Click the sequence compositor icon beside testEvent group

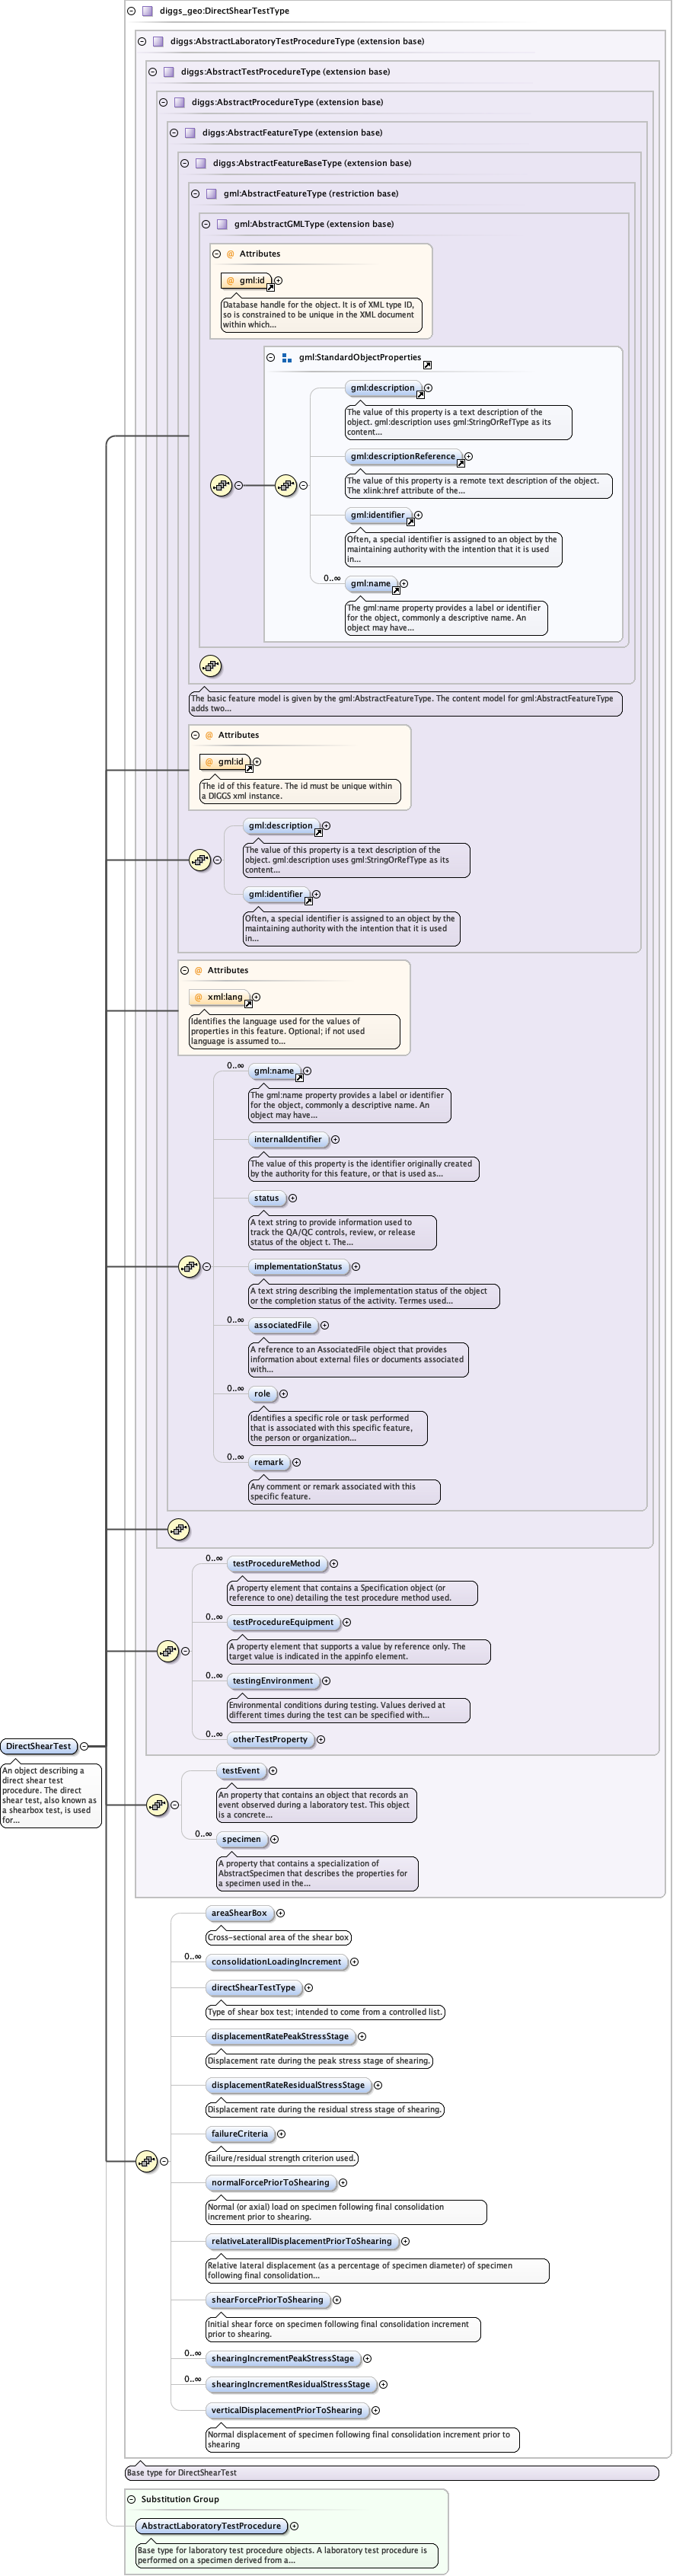[157, 1804]
